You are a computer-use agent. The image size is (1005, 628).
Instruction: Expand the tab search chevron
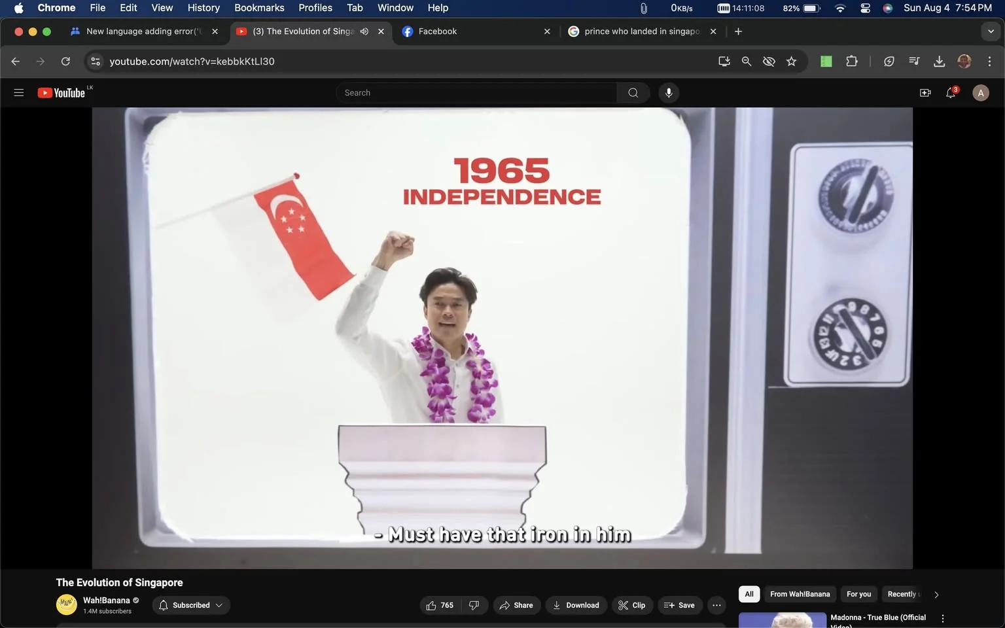[991, 31]
